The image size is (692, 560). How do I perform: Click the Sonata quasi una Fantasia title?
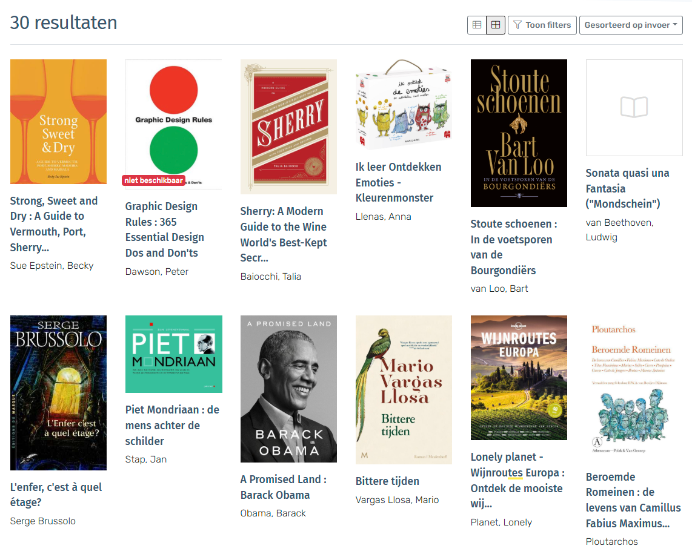[x=627, y=188]
